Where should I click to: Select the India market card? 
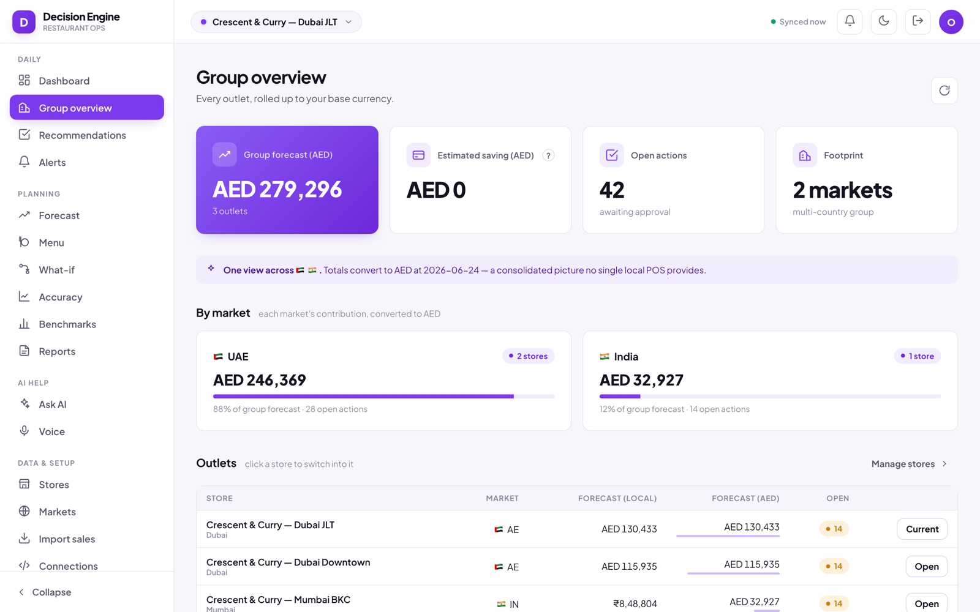pos(770,381)
